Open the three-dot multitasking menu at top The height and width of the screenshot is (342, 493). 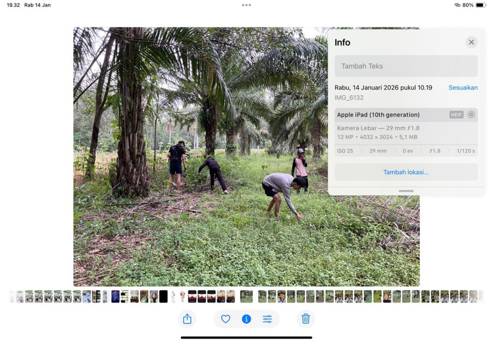pos(246,5)
